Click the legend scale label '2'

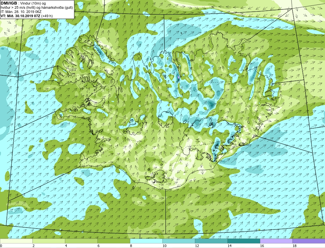tap(33, 246)
